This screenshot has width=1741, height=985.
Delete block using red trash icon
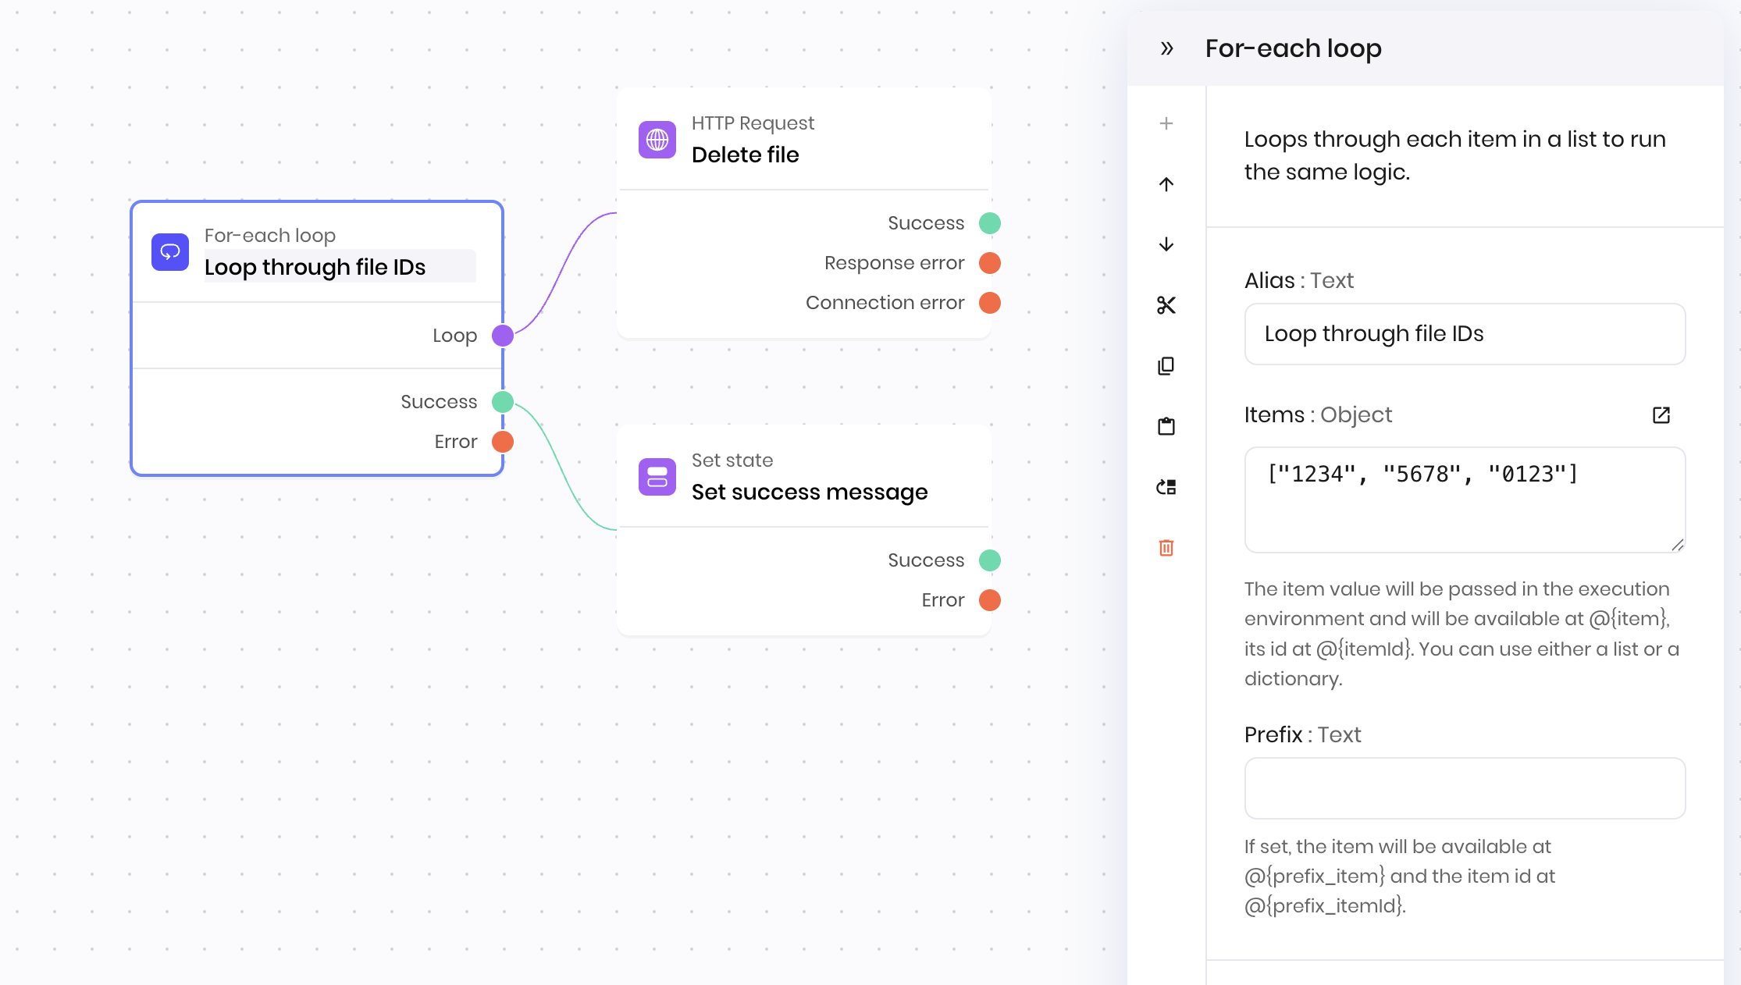(1166, 548)
